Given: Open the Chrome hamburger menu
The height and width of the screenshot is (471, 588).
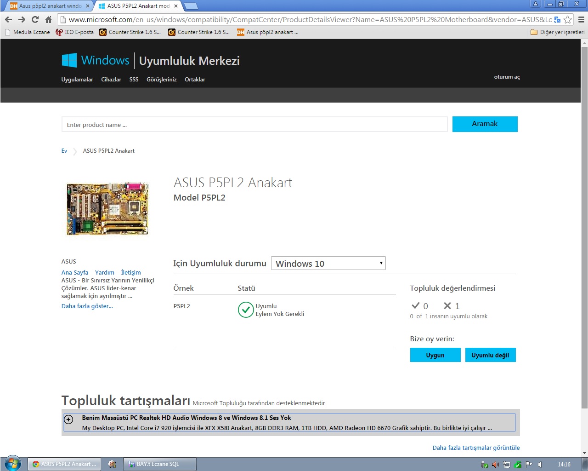Looking at the screenshot, I should pyautogui.click(x=581, y=19).
